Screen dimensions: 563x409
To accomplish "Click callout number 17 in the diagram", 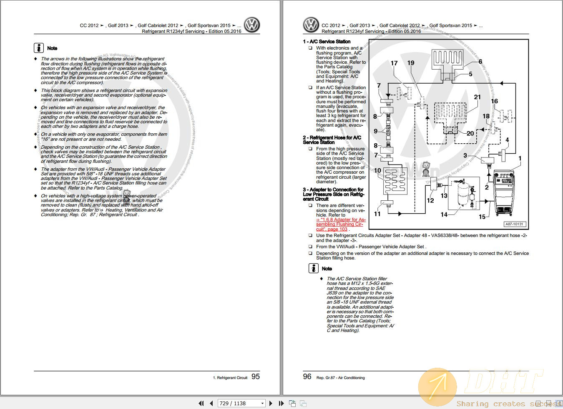I will pos(394,63).
